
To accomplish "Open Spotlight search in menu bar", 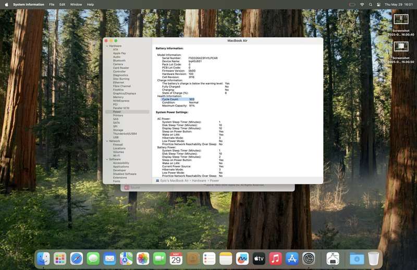I will coord(371,5).
